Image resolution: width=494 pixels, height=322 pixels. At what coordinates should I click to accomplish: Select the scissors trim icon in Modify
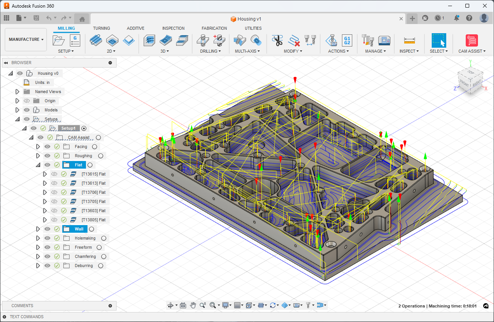[277, 40]
